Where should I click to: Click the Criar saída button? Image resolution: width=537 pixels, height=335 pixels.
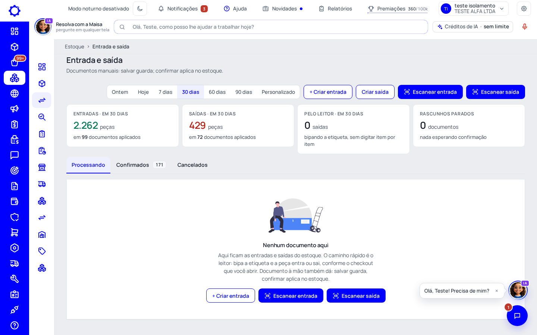(375, 92)
